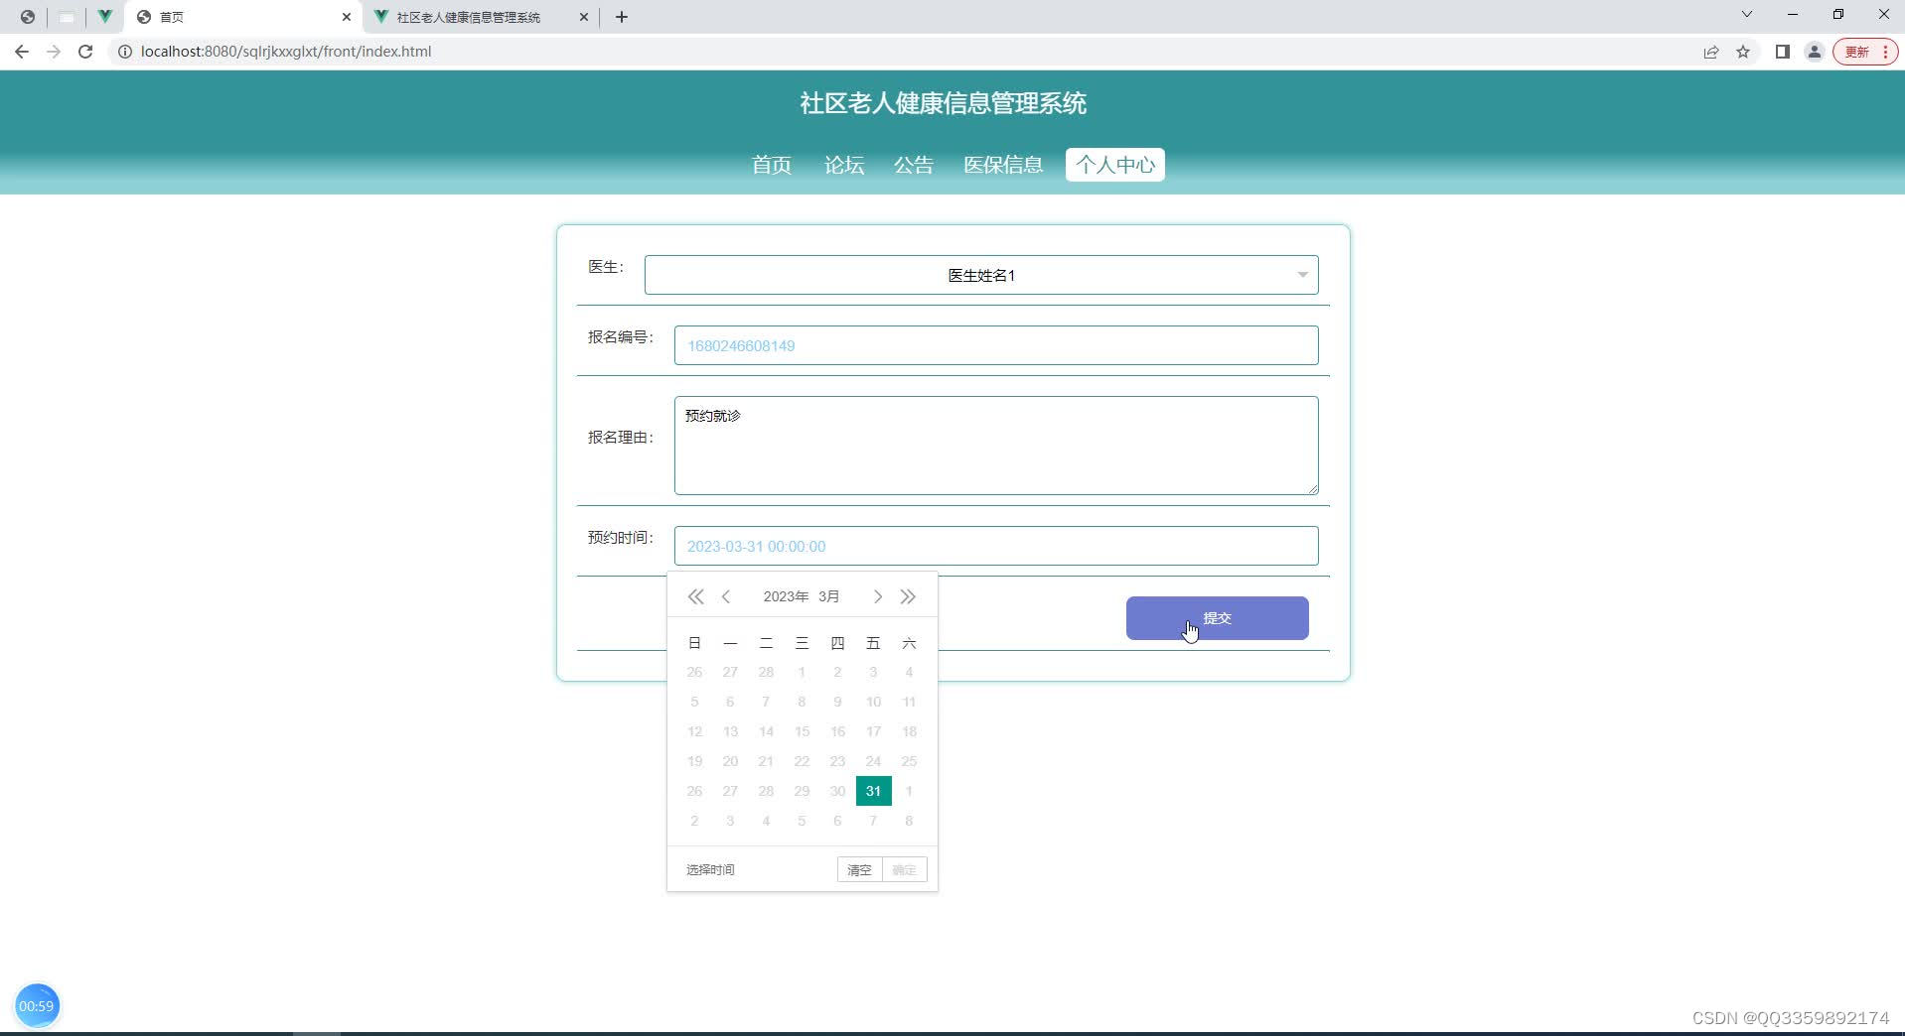This screenshot has height=1036, width=1905.
Task: Bookmark this page with the star icon
Action: [x=1743, y=52]
